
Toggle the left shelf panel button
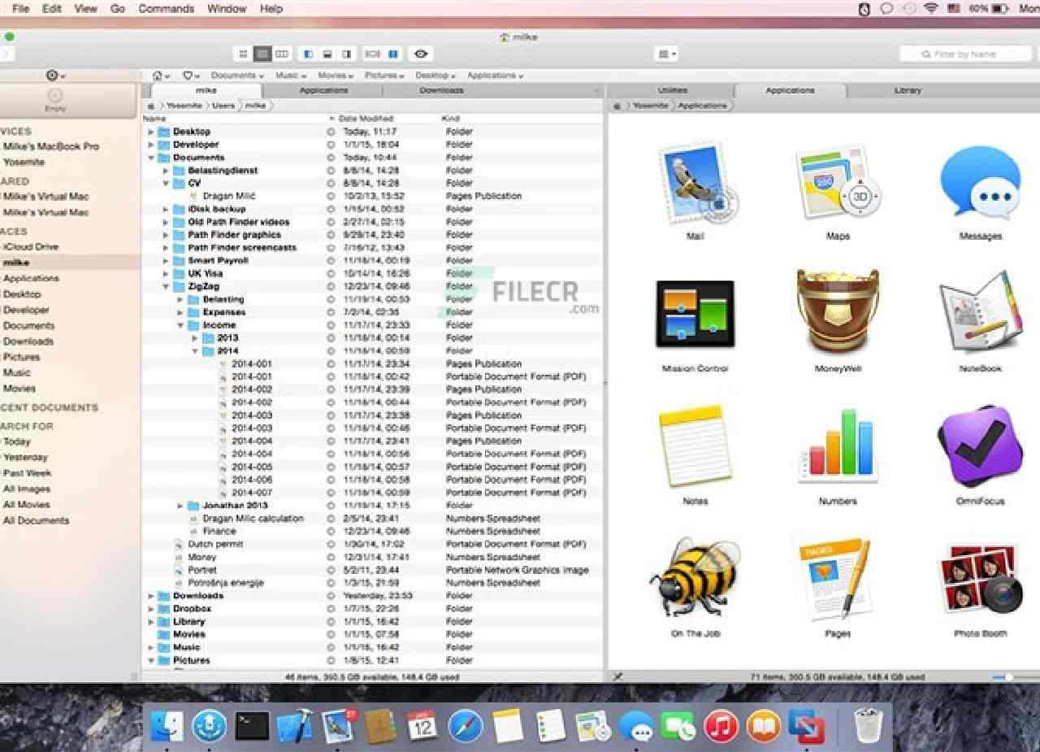[308, 54]
